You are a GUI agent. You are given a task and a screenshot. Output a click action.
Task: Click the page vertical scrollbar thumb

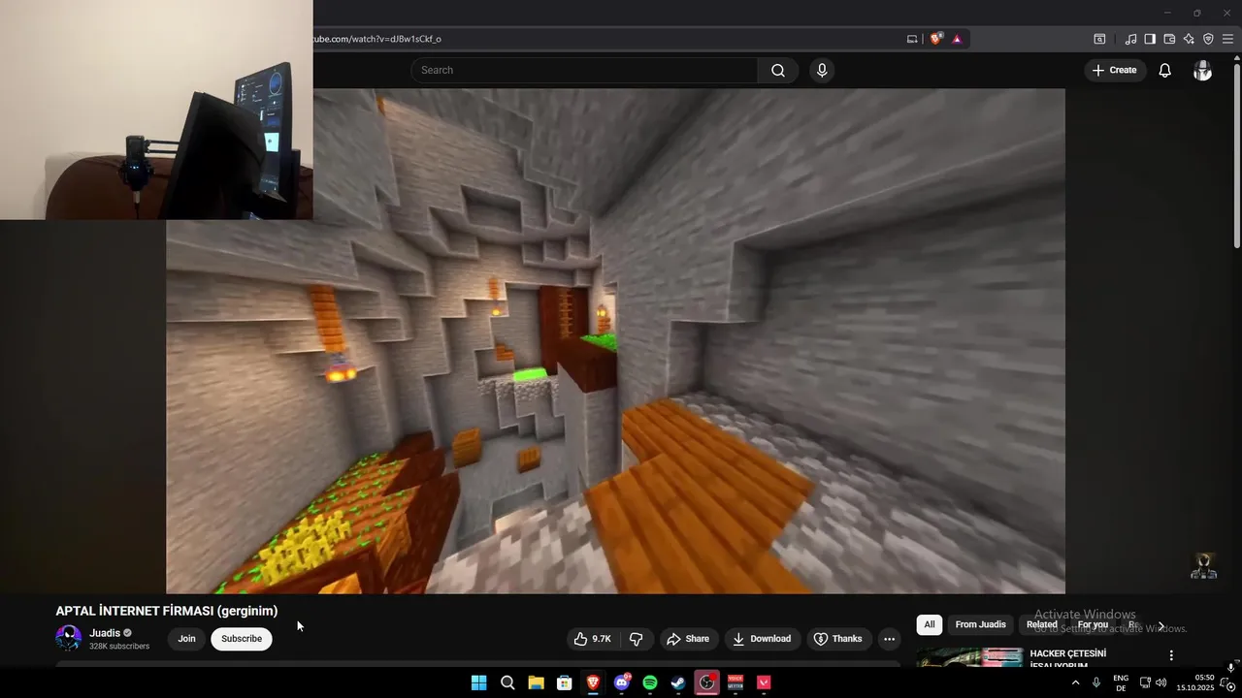click(1236, 155)
